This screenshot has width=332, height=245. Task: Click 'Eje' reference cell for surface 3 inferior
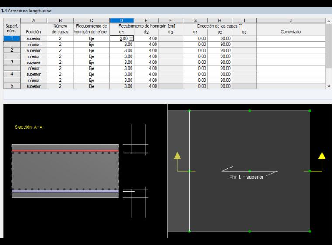pyautogui.click(x=91, y=68)
